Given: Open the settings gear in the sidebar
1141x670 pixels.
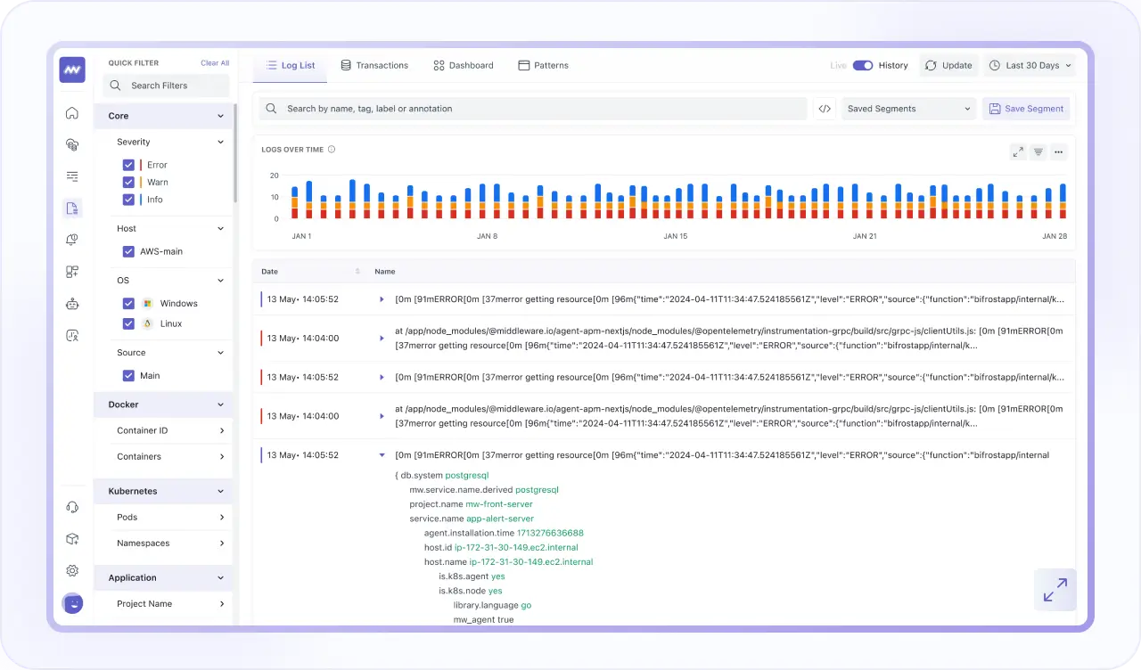Looking at the screenshot, I should (72, 570).
